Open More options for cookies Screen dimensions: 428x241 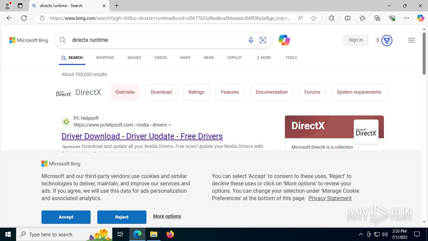click(x=167, y=216)
